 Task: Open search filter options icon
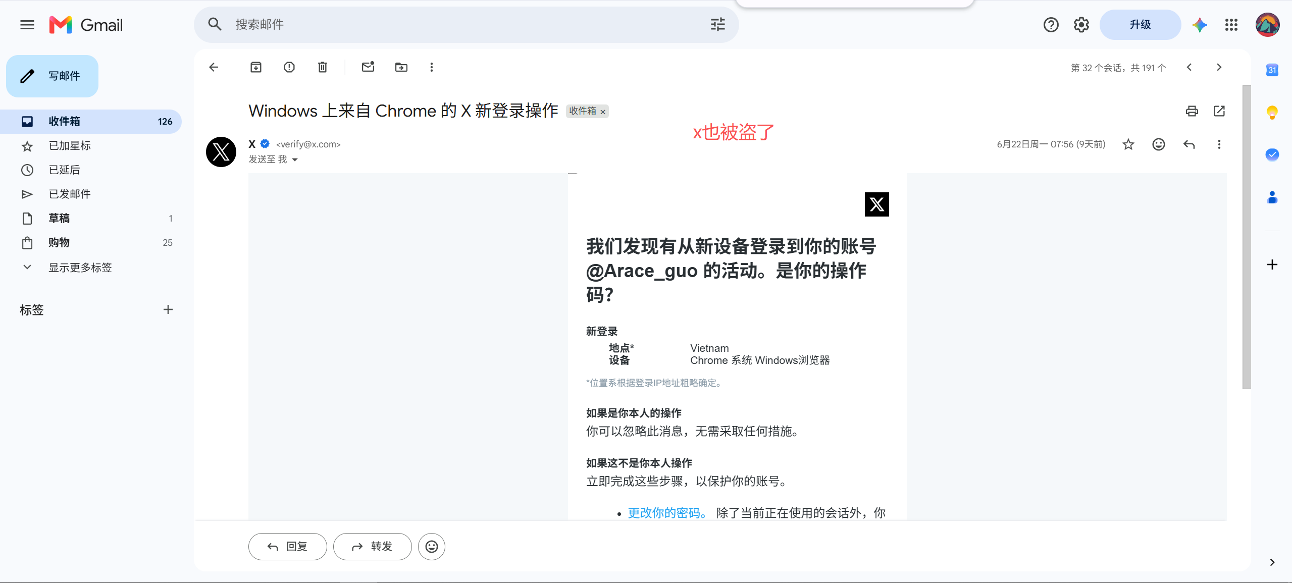point(717,24)
